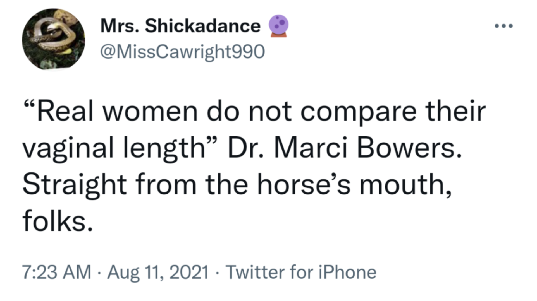Click the Aug 11, 2021 date
Viewport: 537px width, 301px height.
click(x=158, y=272)
